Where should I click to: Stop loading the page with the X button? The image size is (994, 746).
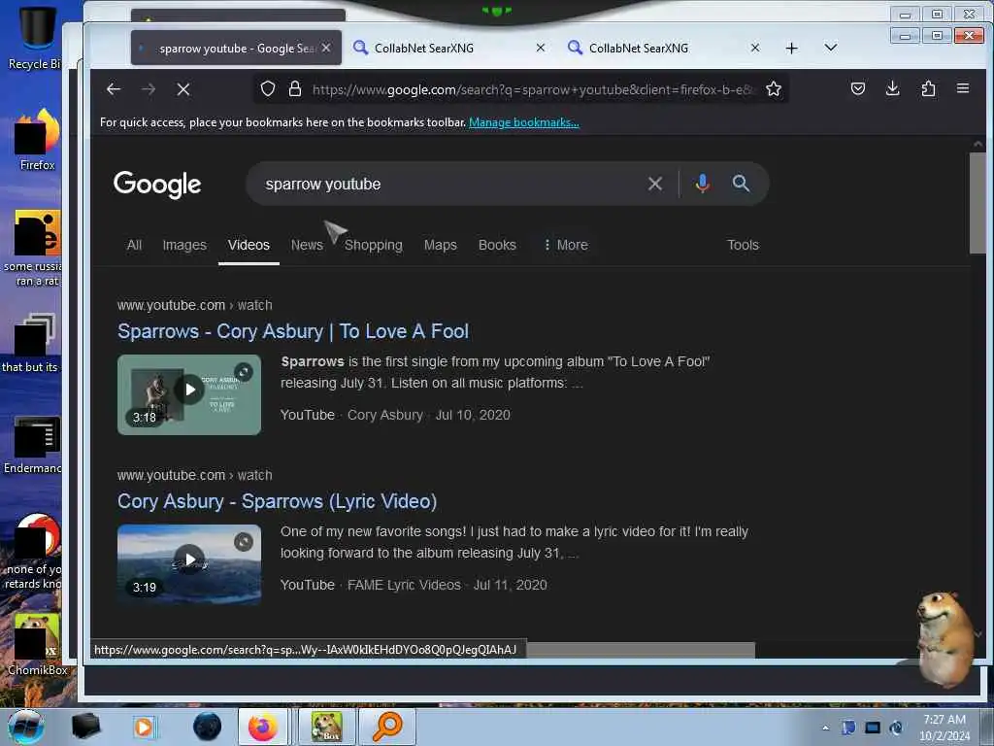(x=183, y=89)
